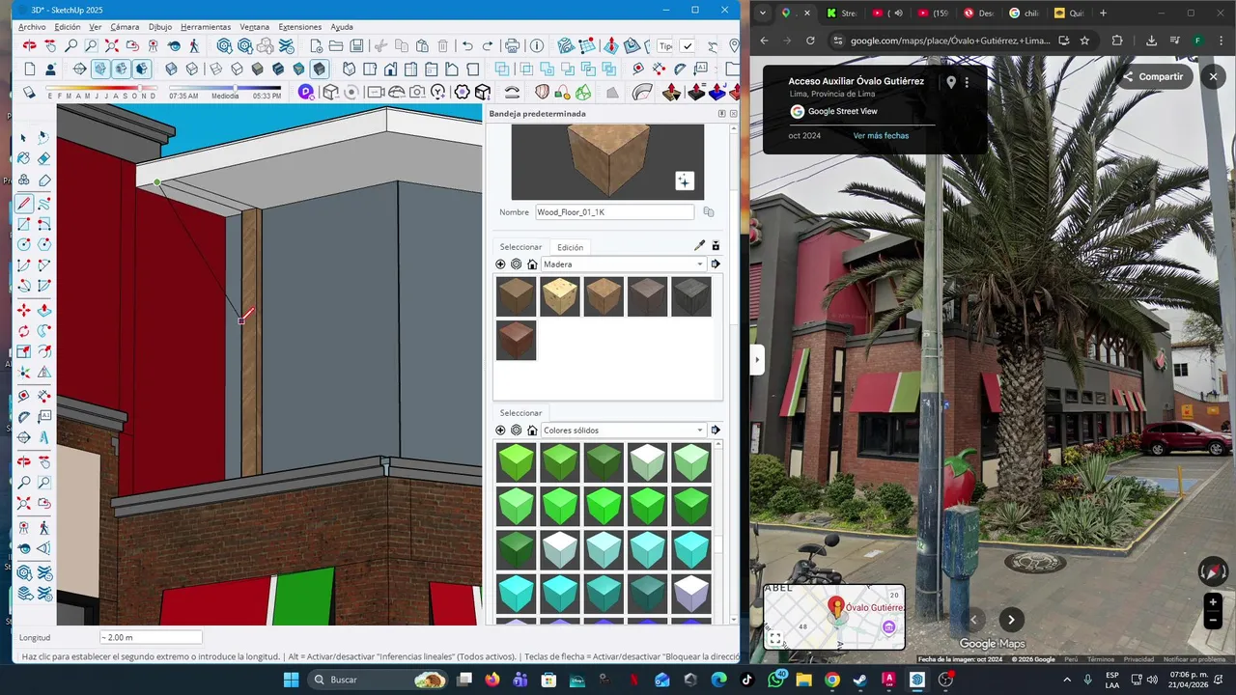Click Términos link in Maps footer
Image resolution: width=1236 pixels, height=695 pixels.
[x=1101, y=659]
